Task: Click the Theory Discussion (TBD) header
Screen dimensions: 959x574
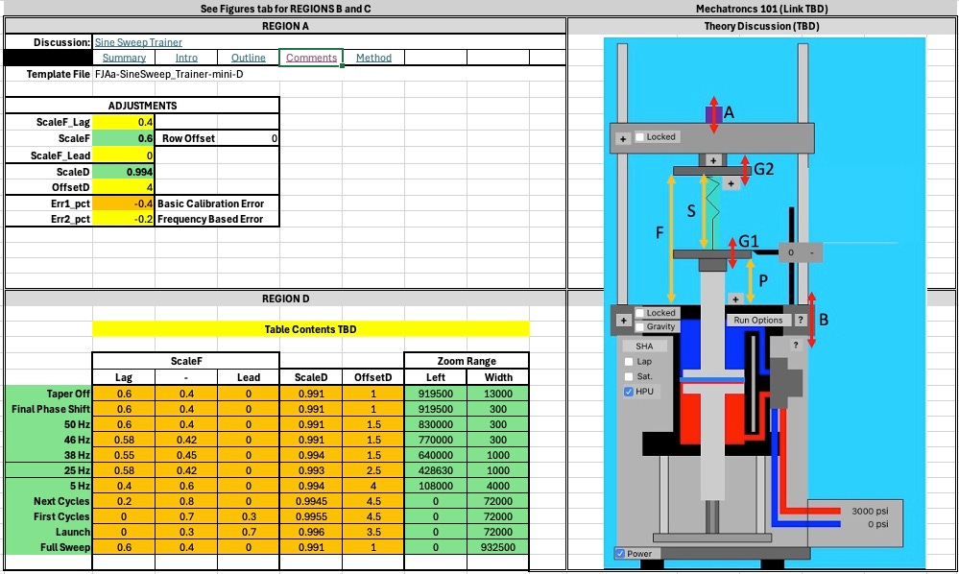Action: (x=761, y=26)
